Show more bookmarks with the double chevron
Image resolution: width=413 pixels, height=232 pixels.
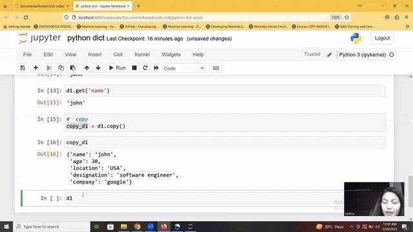click(407, 26)
